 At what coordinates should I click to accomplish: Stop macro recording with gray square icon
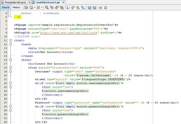105,8
